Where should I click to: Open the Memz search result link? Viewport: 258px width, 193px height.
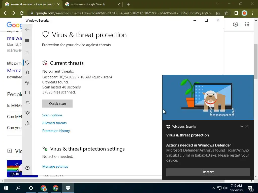[14, 71]
